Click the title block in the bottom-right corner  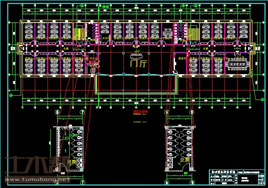233,177
